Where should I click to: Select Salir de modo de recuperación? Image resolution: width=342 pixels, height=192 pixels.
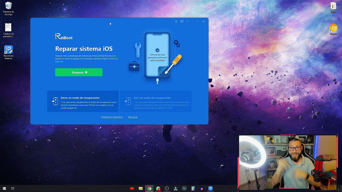pos(156,101)
